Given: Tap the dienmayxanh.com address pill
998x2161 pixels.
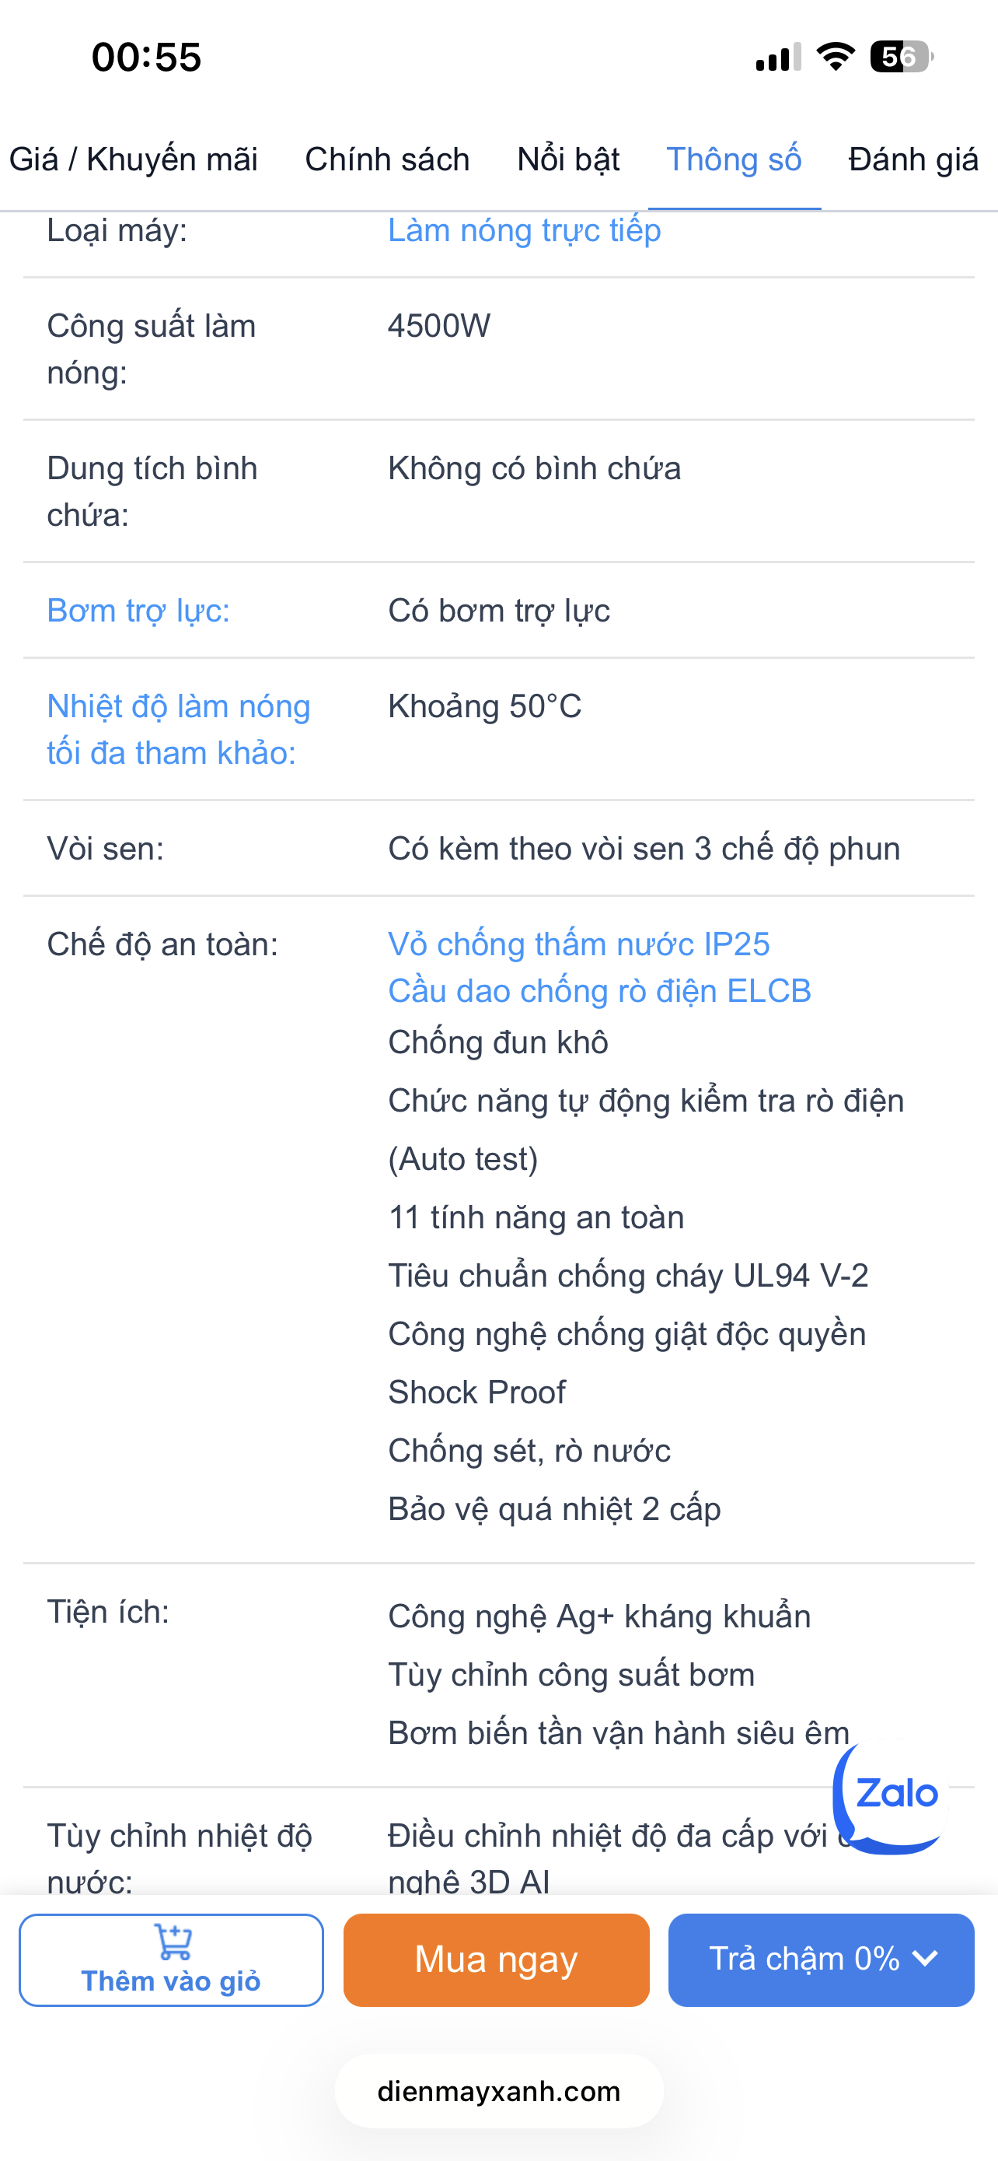Looking at the screenshot, I should [498, 2090].
